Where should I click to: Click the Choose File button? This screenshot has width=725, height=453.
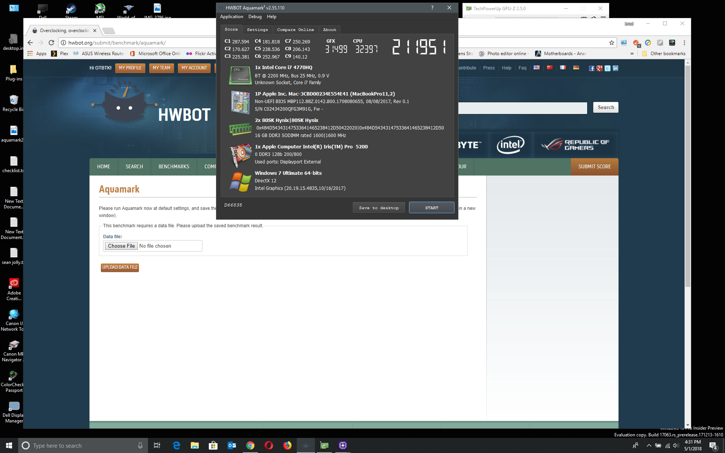click(x=121, y=246)
